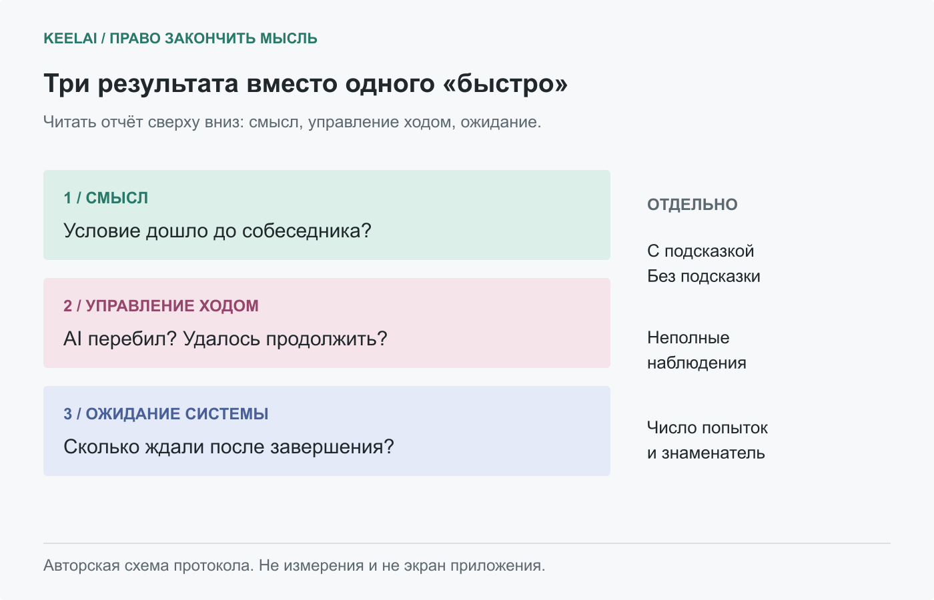Viewport: 934px width, 600px height.
Task: Click the title 'Три результата вместо одного «быстро»'
Action: [306, 84]
